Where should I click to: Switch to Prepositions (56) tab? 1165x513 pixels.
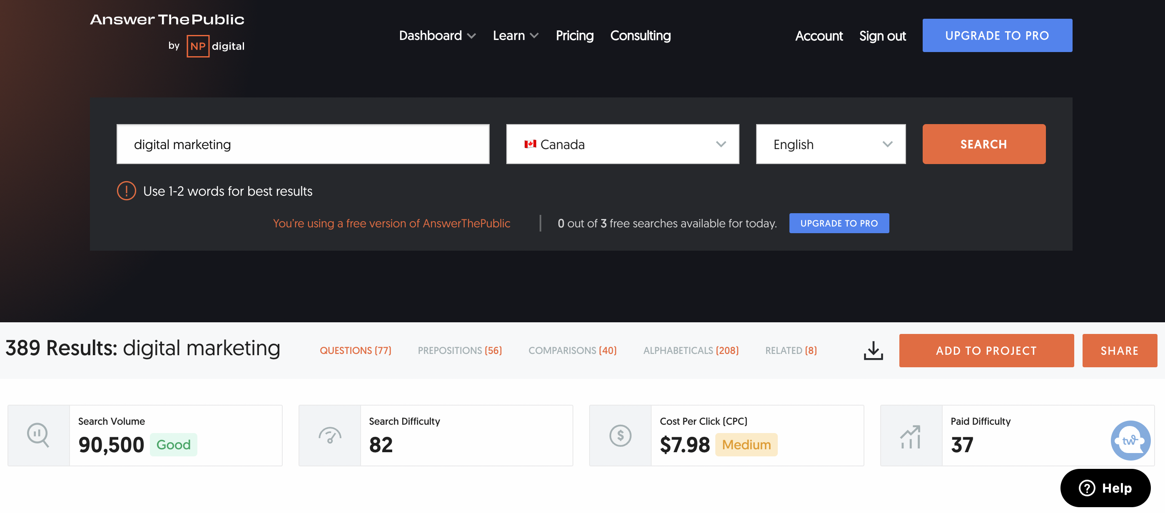pyautogui.click(x=460, y=351)
